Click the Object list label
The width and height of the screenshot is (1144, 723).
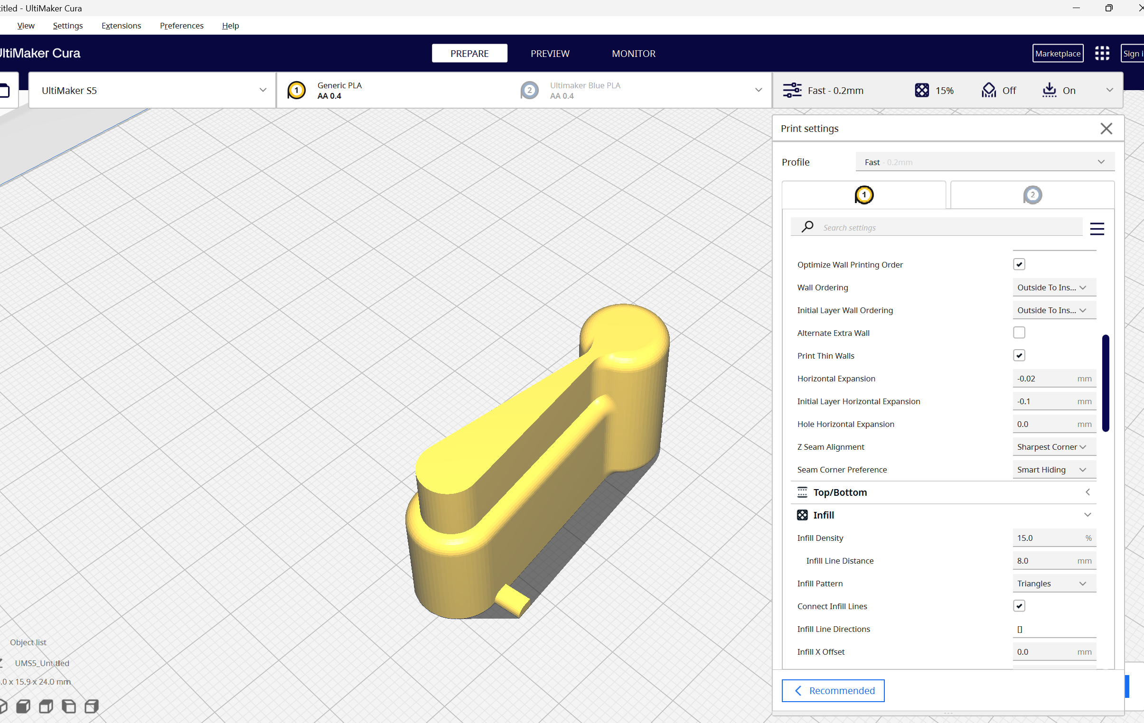pyautogui.click(x=28, y=642)
